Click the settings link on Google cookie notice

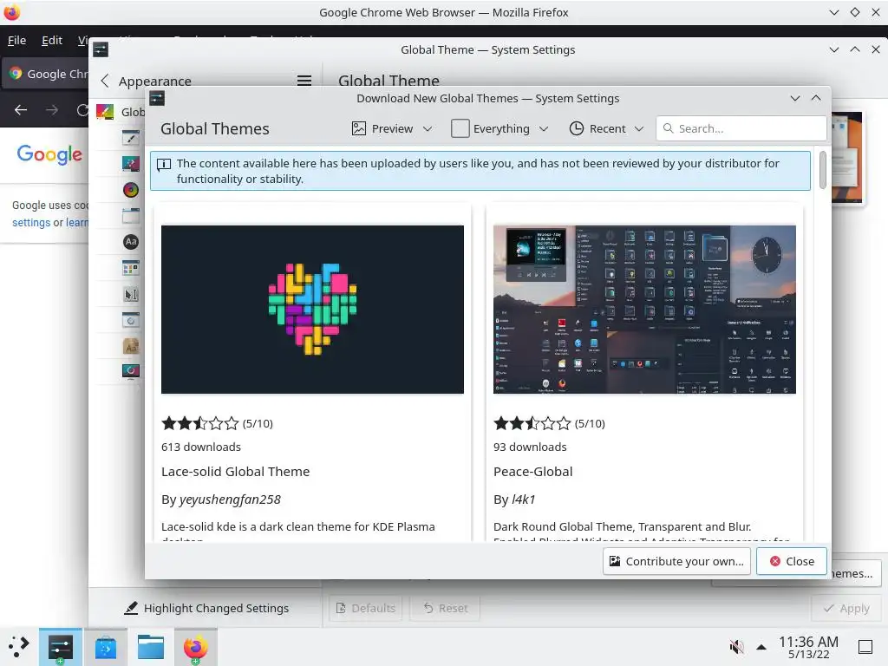31,223
